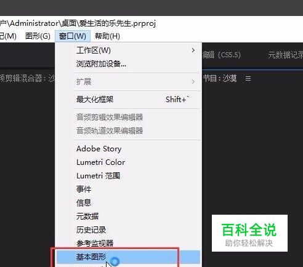Select 元数据 in Window menu
303x267 pixels.
(x=129, y=216)
